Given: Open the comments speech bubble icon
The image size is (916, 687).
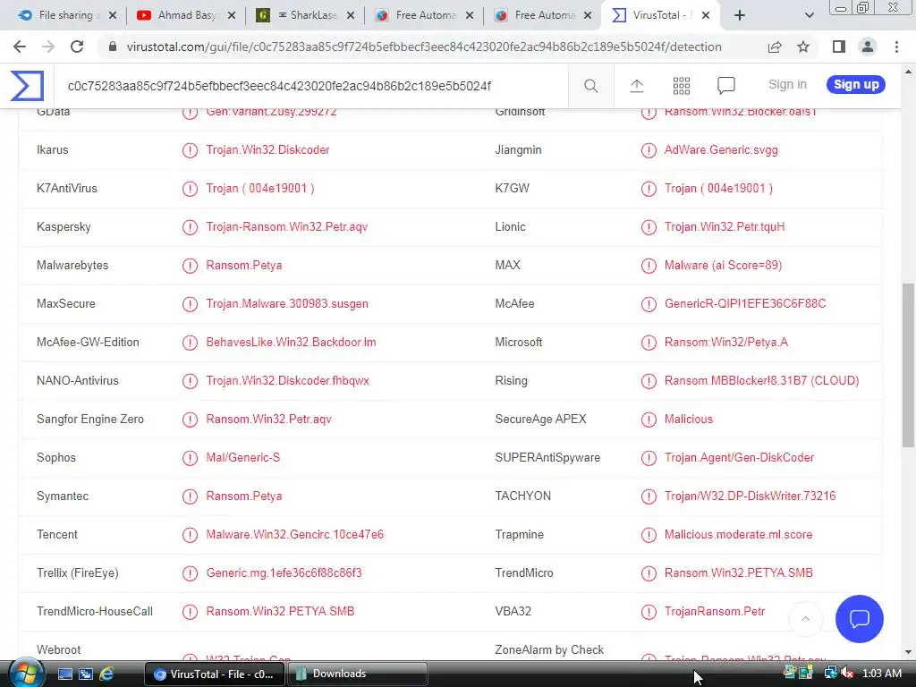Looking at the screenshot, I should click(725, 86).
